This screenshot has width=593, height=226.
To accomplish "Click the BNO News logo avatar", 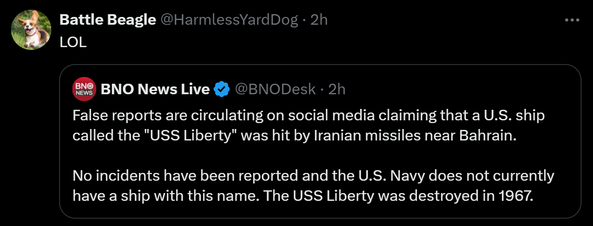I will 84,89.
